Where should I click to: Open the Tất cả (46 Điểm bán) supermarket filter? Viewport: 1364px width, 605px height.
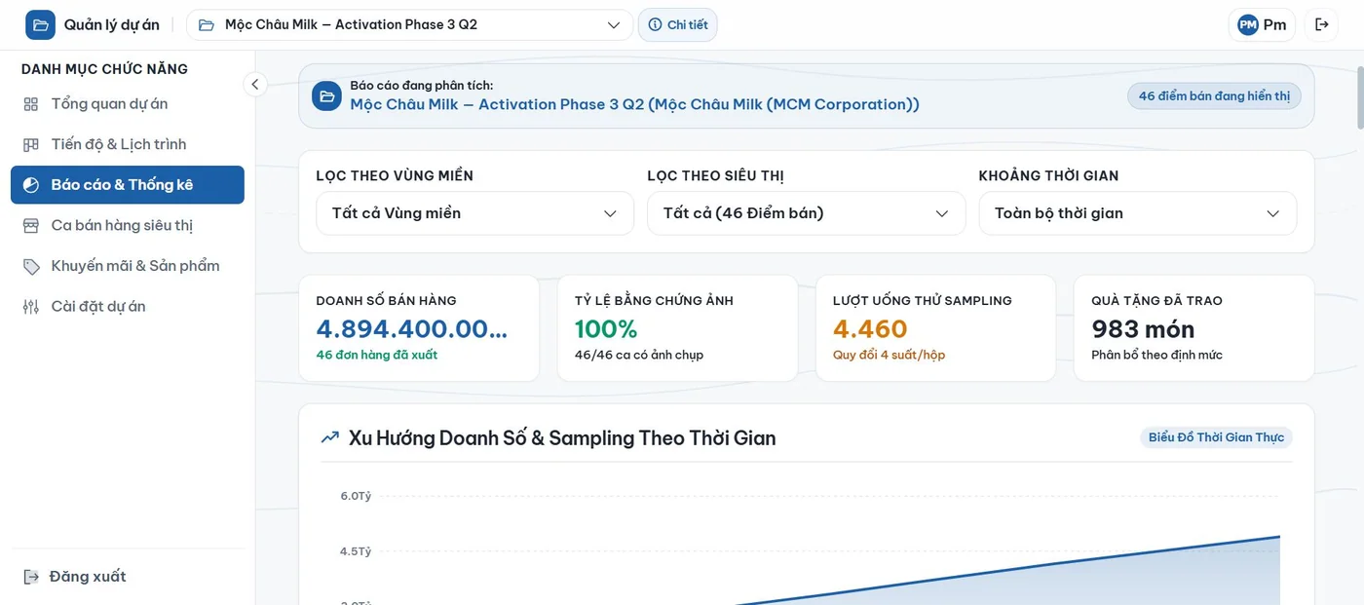point(806,213)
